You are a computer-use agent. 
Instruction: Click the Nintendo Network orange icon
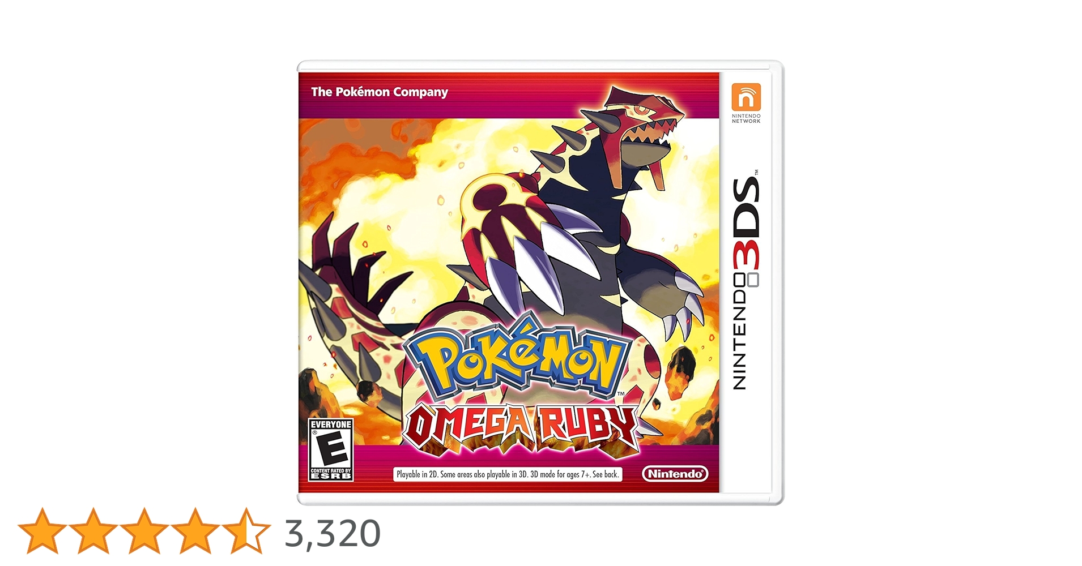point(746,97)
